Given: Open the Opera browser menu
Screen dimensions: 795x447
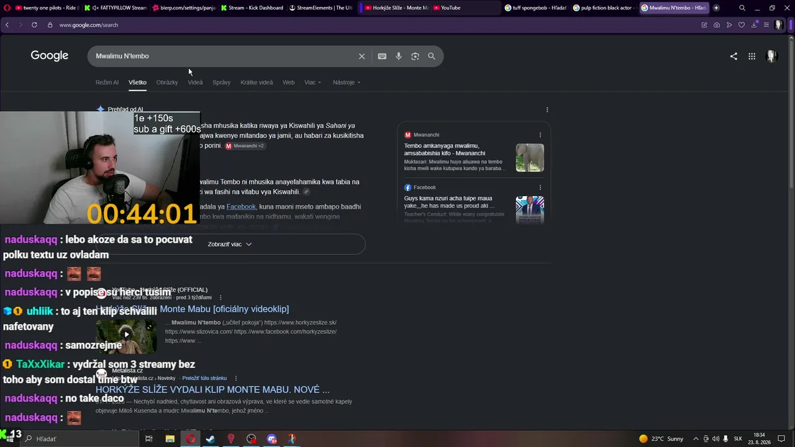Looking at the screenshot, I should pos(7,8).
